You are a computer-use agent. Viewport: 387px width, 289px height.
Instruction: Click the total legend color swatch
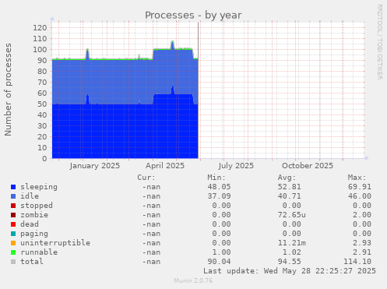[x=13, y=262]
